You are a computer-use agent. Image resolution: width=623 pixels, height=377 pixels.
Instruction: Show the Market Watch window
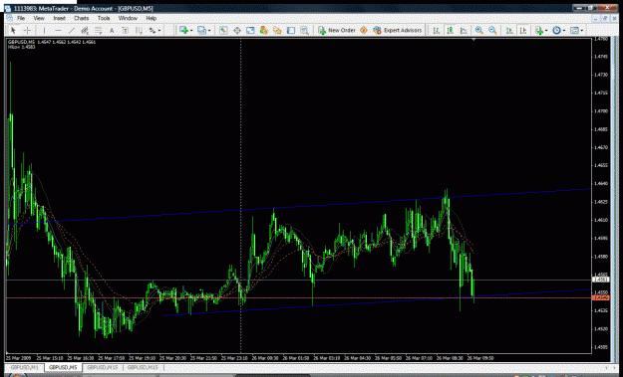[x=223, y=30]
